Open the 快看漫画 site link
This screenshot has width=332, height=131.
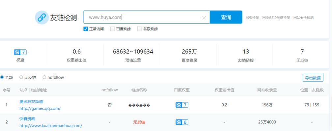(x=27, y=119)
